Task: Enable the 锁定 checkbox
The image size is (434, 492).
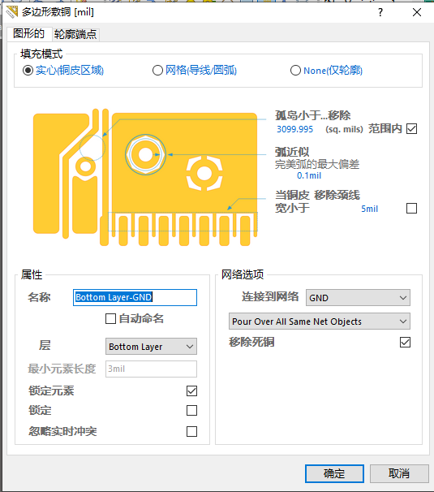Action: click(x=191, y=411)
